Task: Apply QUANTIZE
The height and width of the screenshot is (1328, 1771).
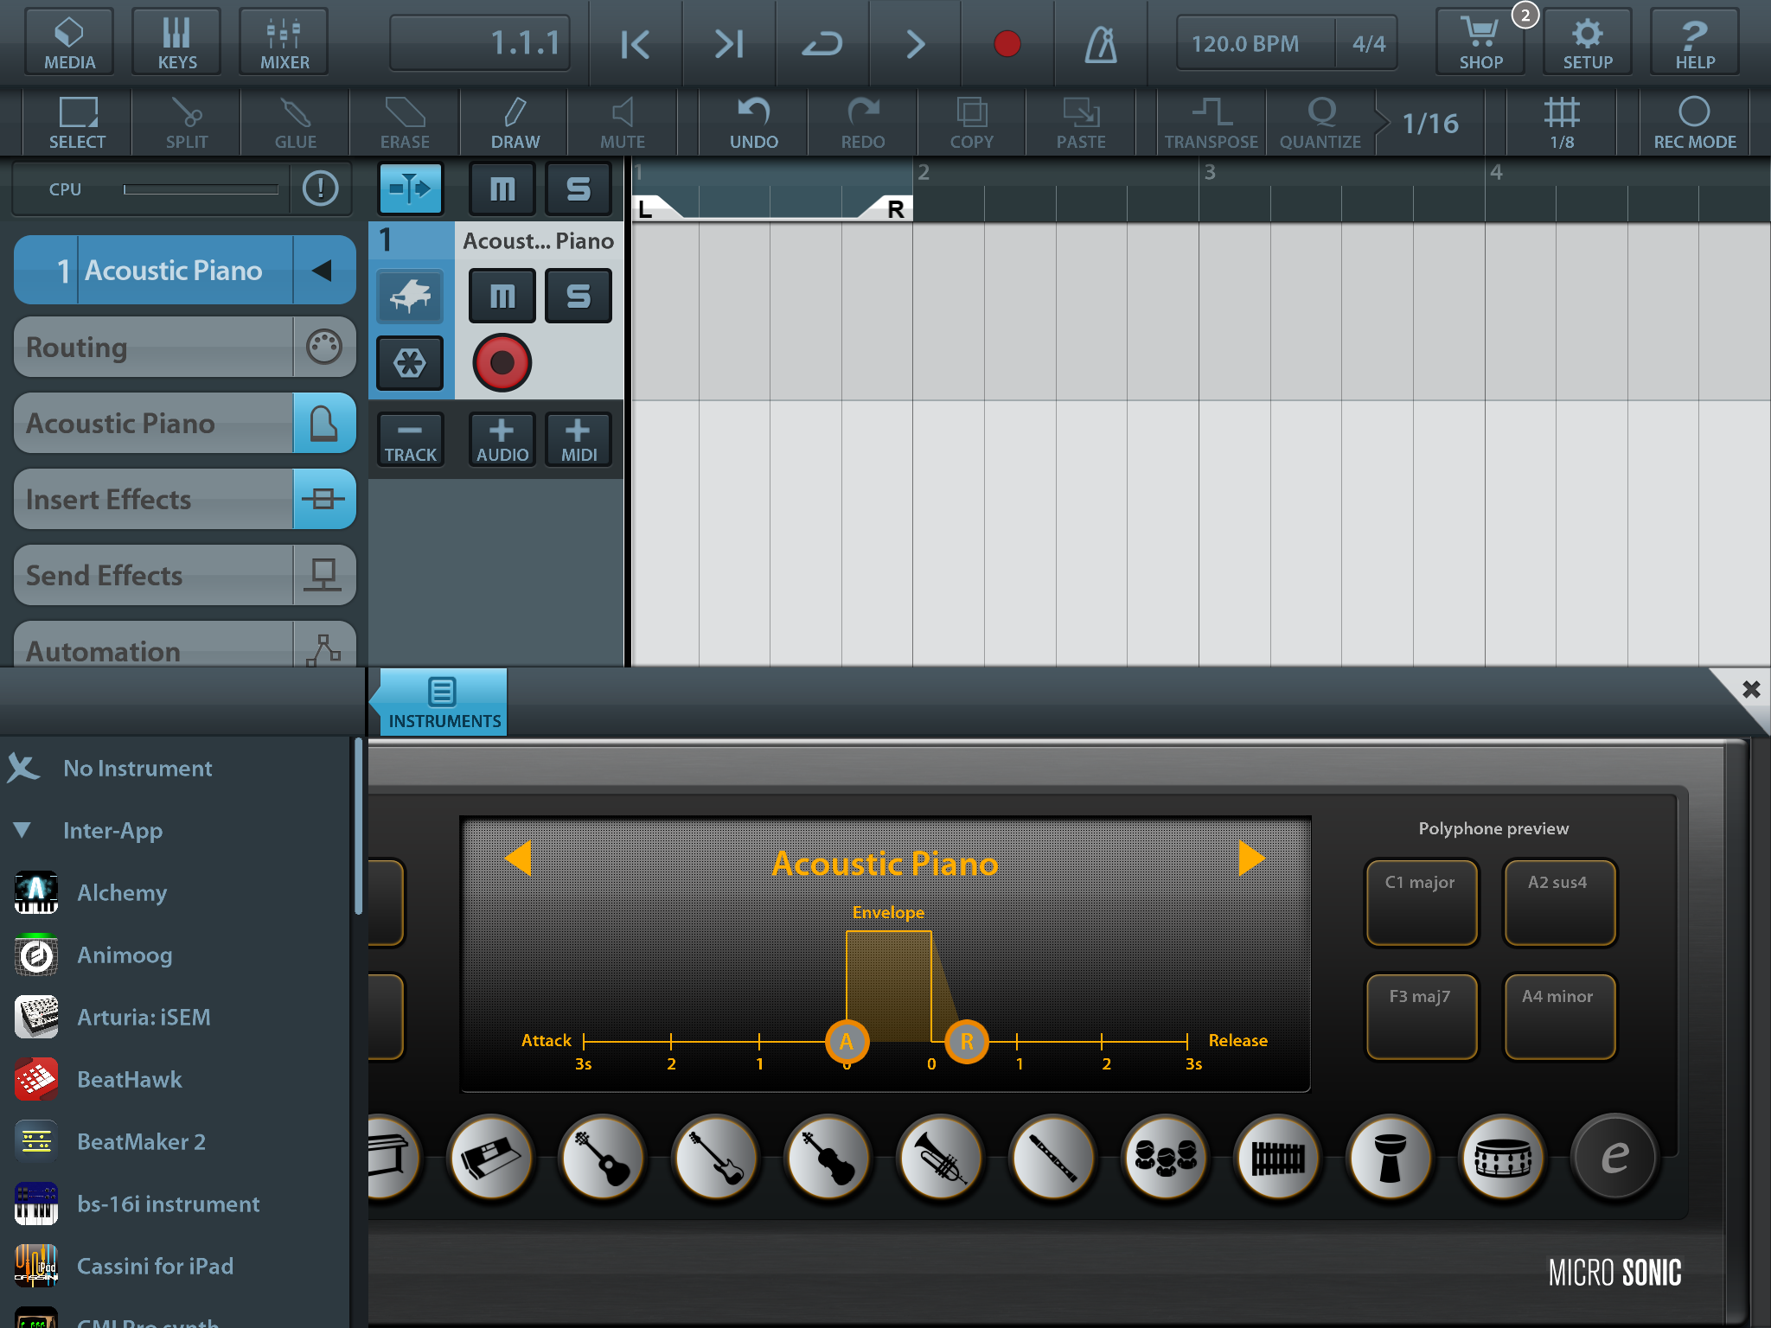Action: point(1320,122)
